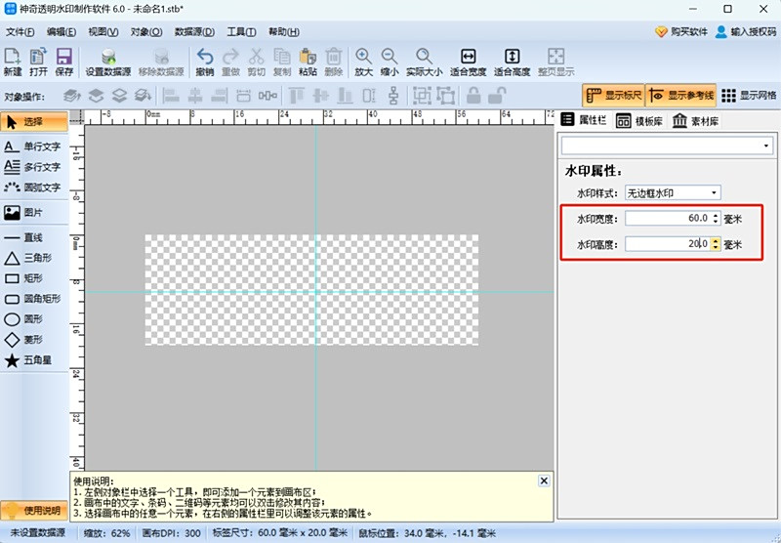The width and height of the screenshot is (781, 543).
Task: Increase 水印宽度 with stepper up arrow
Action: (716, 215)
